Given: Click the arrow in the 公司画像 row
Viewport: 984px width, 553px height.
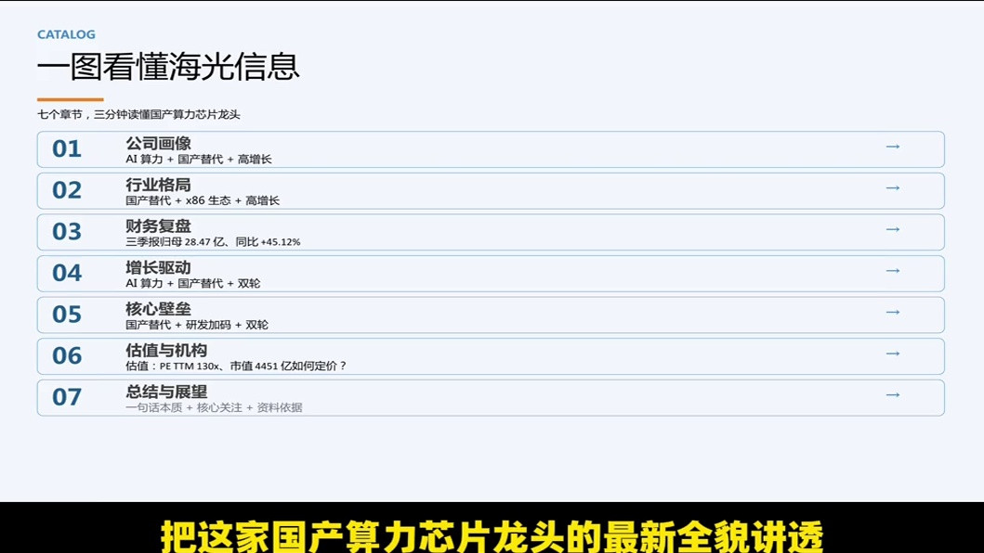Looking at the screenshot, I should (x=892, y=147).
